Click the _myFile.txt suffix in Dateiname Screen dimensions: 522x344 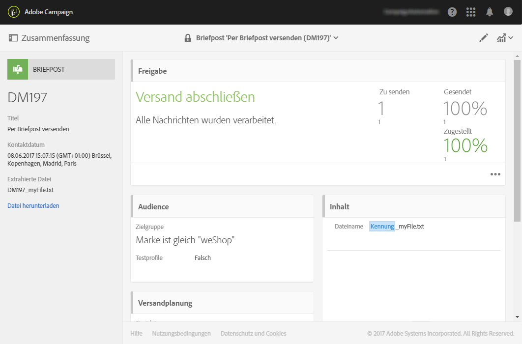pos(410,226)
